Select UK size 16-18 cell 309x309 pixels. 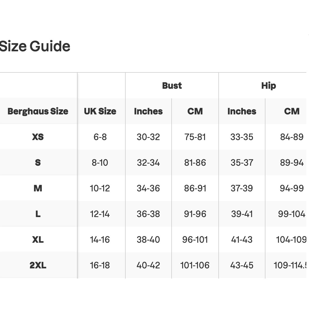click(100, 265)
